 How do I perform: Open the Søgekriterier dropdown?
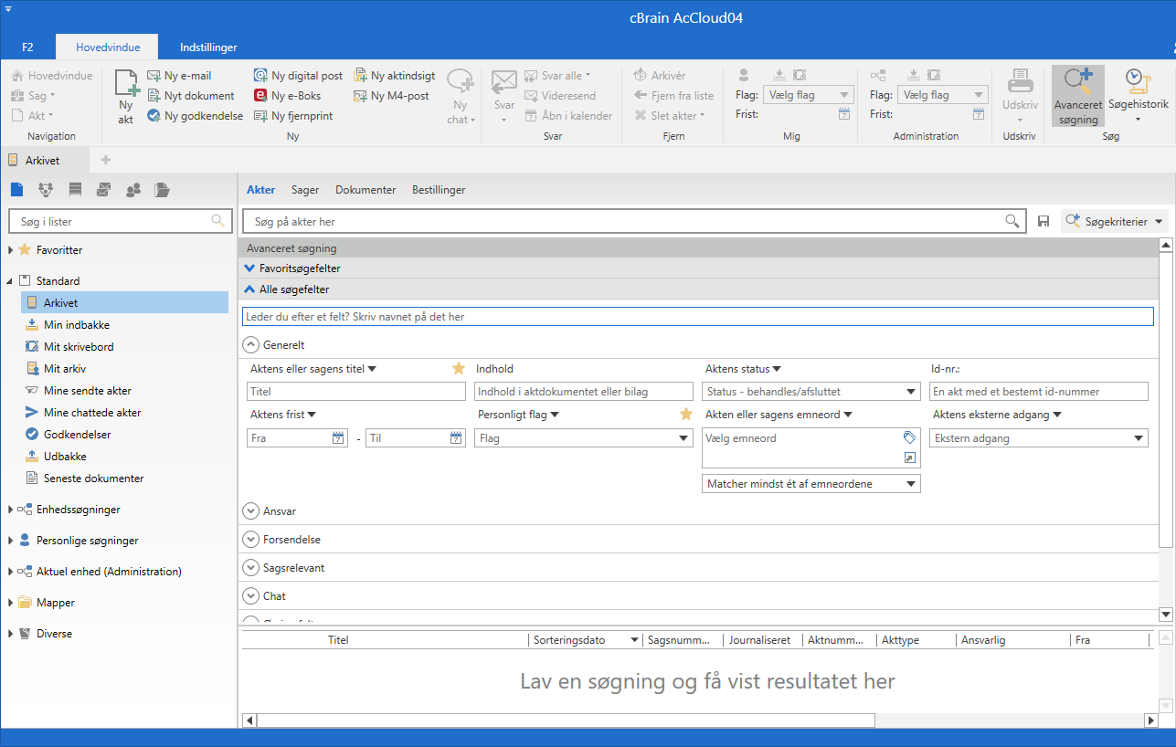(x=1115, y=222)
